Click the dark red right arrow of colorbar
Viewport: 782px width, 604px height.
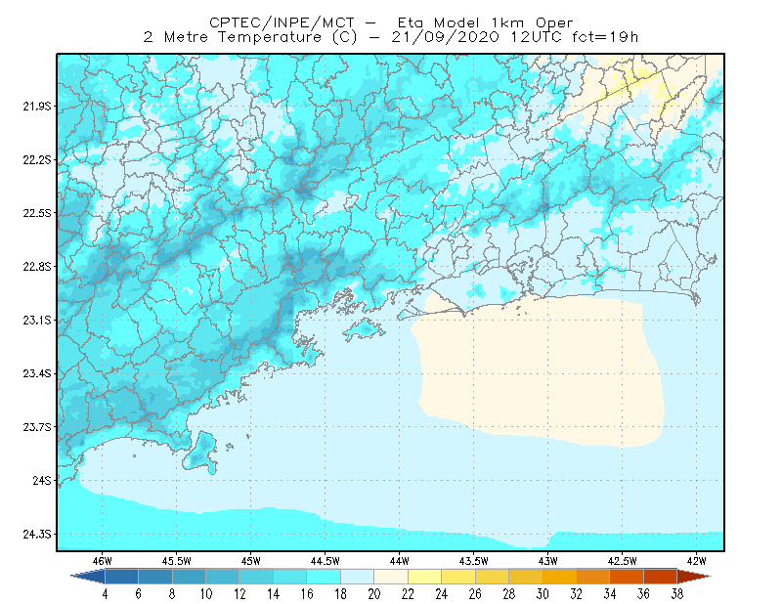click(694, 577)
